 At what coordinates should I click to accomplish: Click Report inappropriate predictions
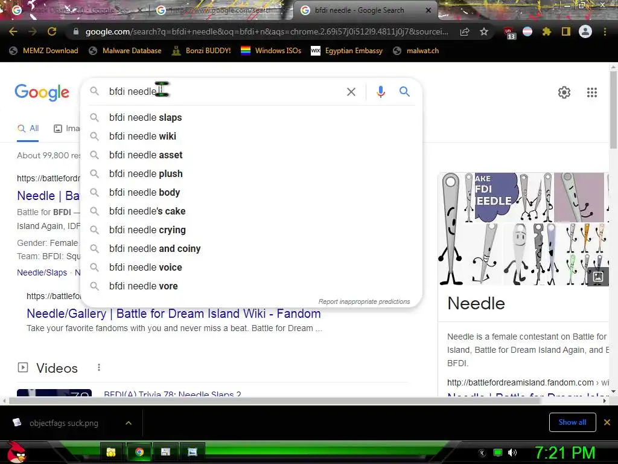364,301
